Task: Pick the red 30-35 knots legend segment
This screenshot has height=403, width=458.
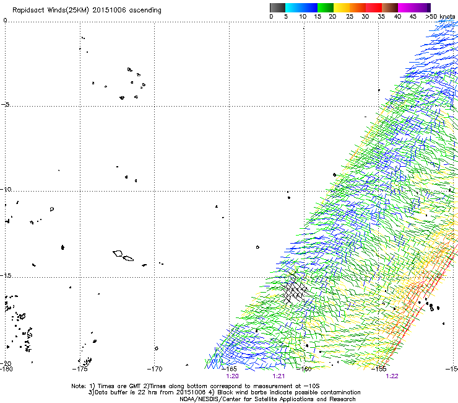Action: tap(374, 7)
